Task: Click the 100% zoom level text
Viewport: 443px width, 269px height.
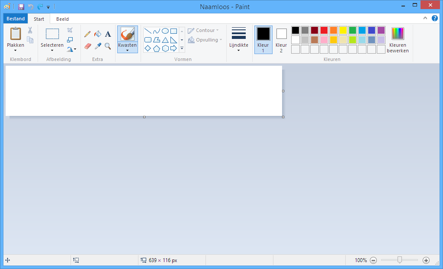Action: click(361, 260)
